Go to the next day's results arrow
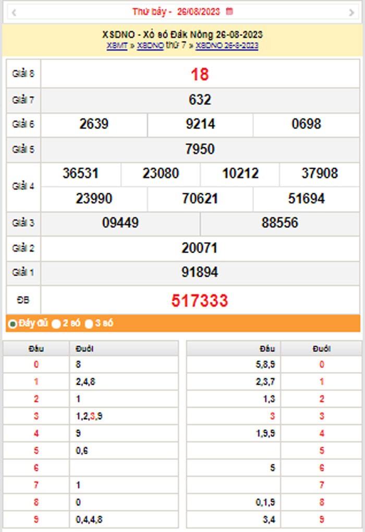Image resolution: width=365 pixels, height=532 pixels. (351, 11)
